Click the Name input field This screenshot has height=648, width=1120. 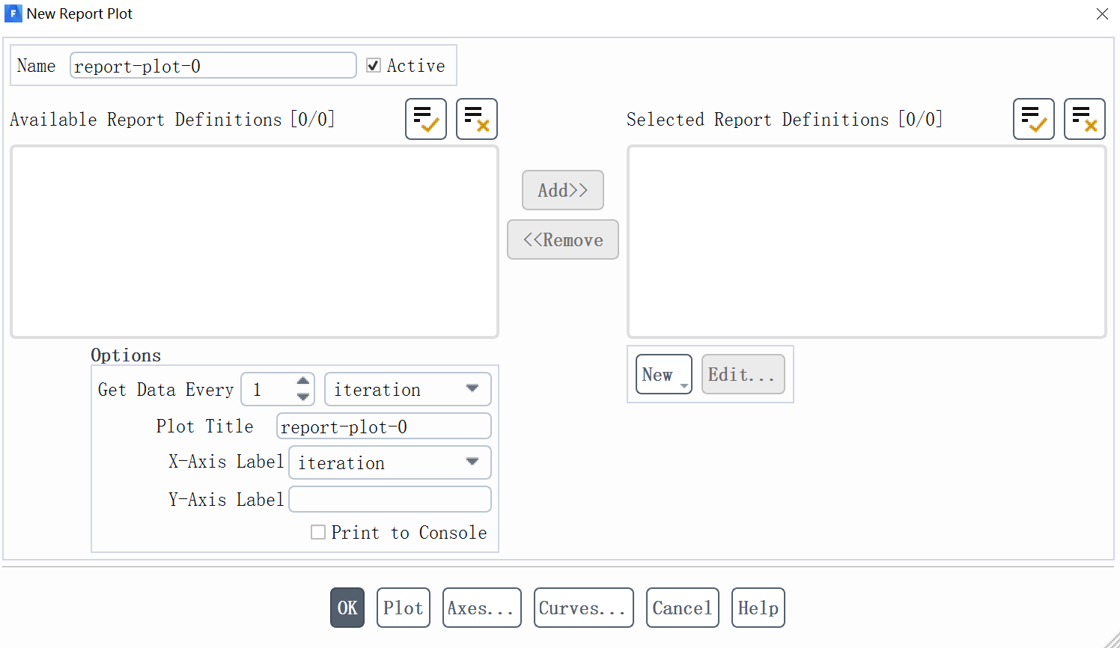[213, 66]
